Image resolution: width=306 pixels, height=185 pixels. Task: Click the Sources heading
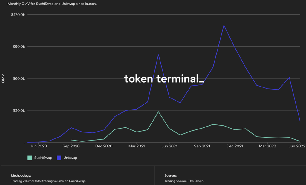pyautogui.click(x=171, y=176)
